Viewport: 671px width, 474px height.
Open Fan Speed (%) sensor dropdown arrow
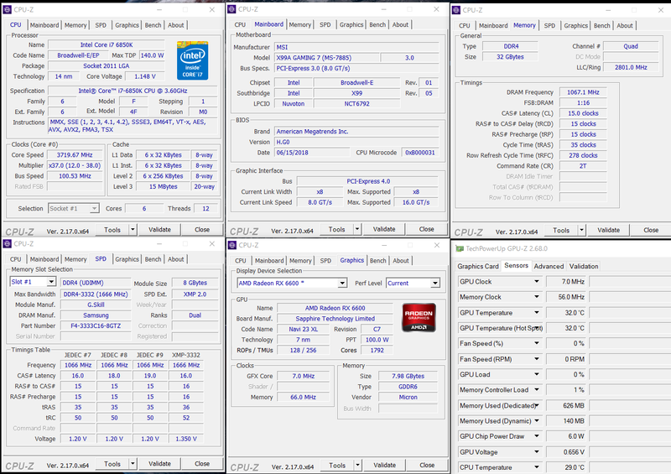[x=537, y=343]
